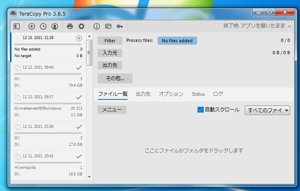Click the No files added button

177,41
